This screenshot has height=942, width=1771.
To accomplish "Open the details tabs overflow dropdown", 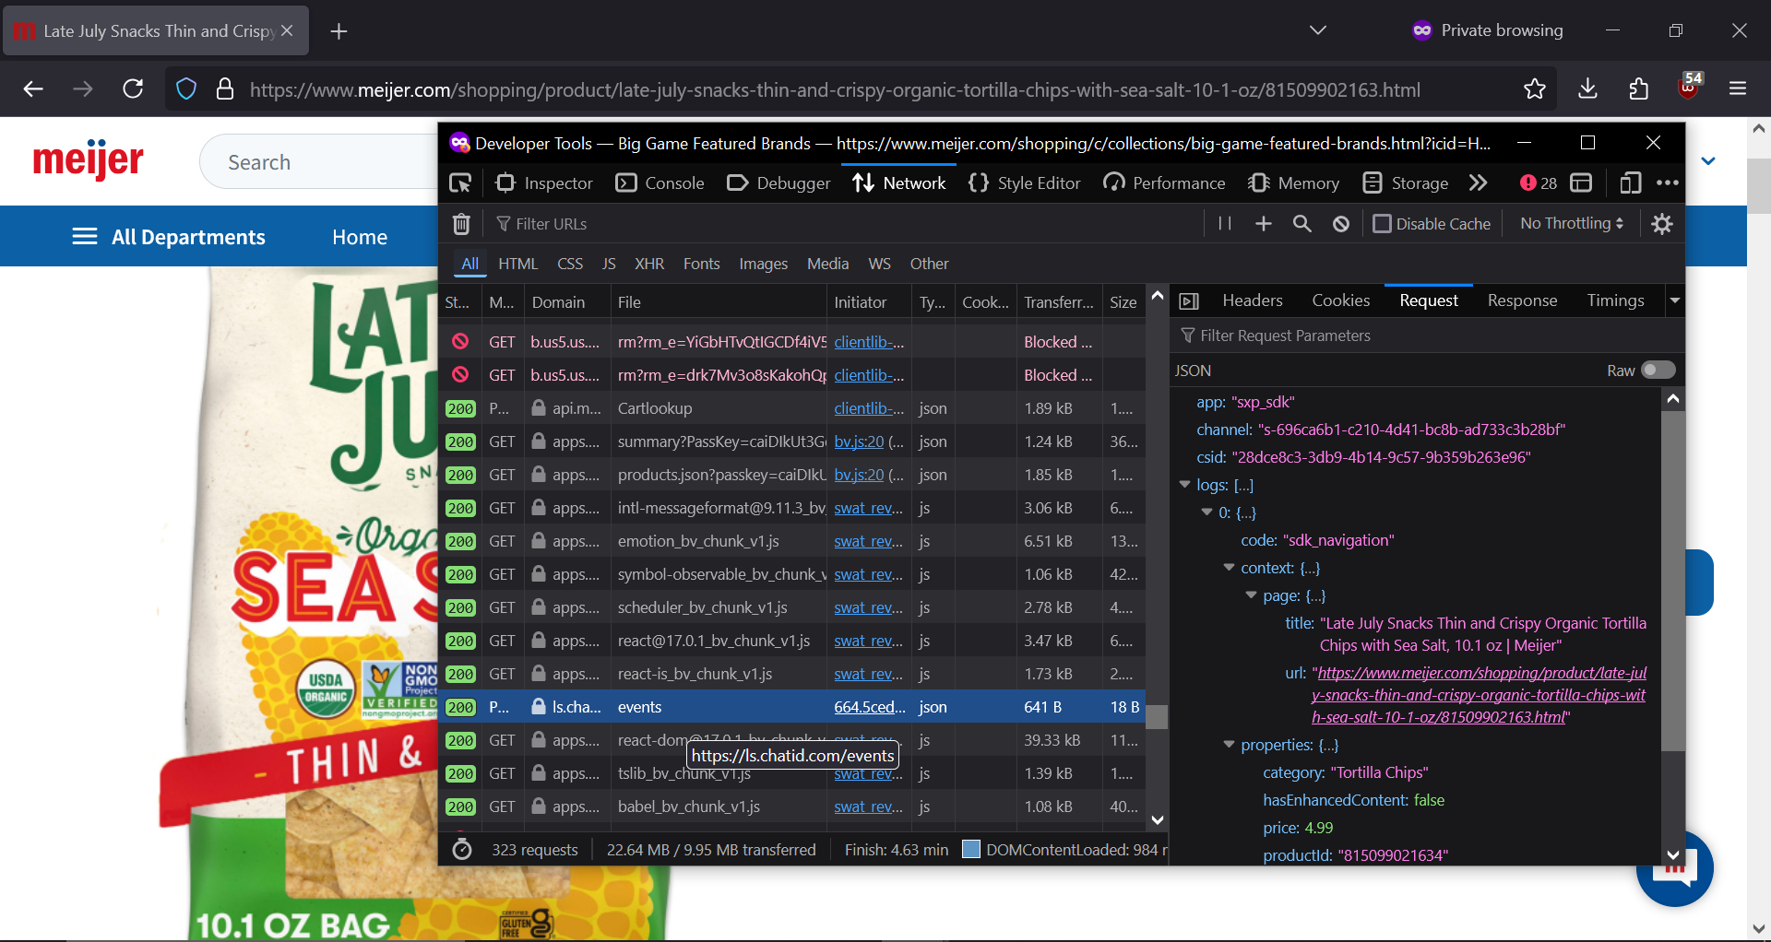I will [x=1674, y=300].
